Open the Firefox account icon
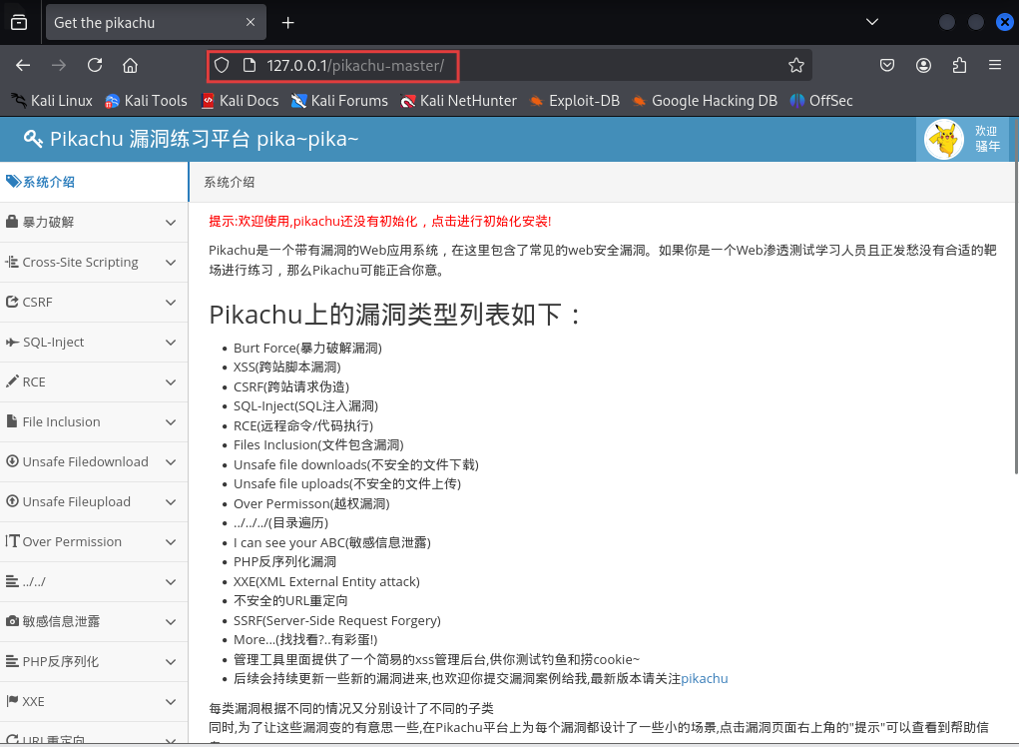Viewport: 1019px width, 747px height. click(x=923, y=66)
